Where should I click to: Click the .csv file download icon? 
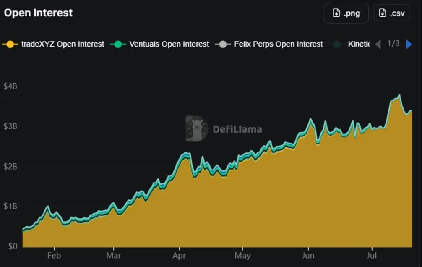(x=383, y=13)
